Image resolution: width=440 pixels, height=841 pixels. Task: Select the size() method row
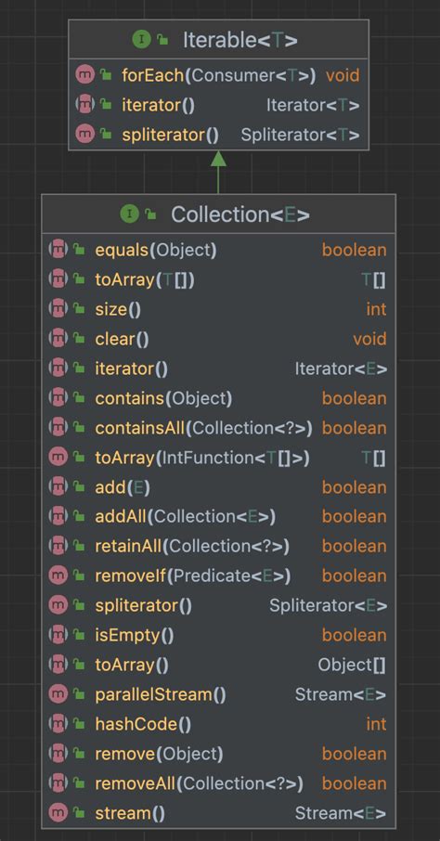[218, 309]
